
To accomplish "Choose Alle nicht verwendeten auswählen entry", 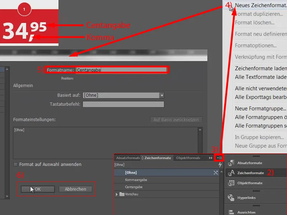I will (261, 89).
